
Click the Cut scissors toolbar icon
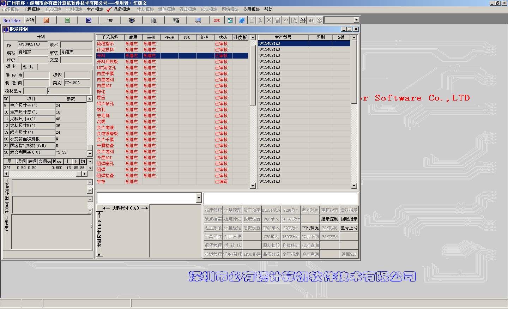[260, 20]
